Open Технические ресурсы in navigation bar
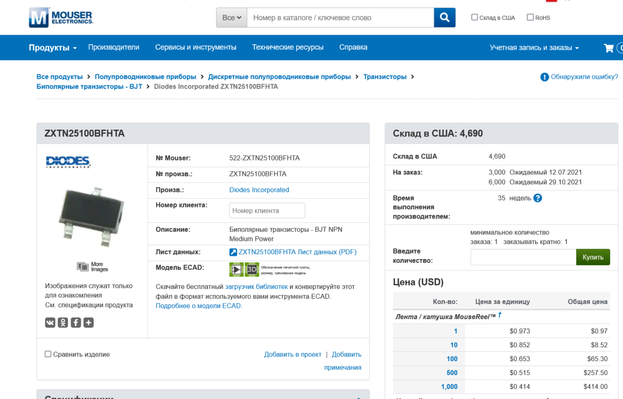Image resolution: width=623 pixels, height=399 pixels. tap(287, 47)
